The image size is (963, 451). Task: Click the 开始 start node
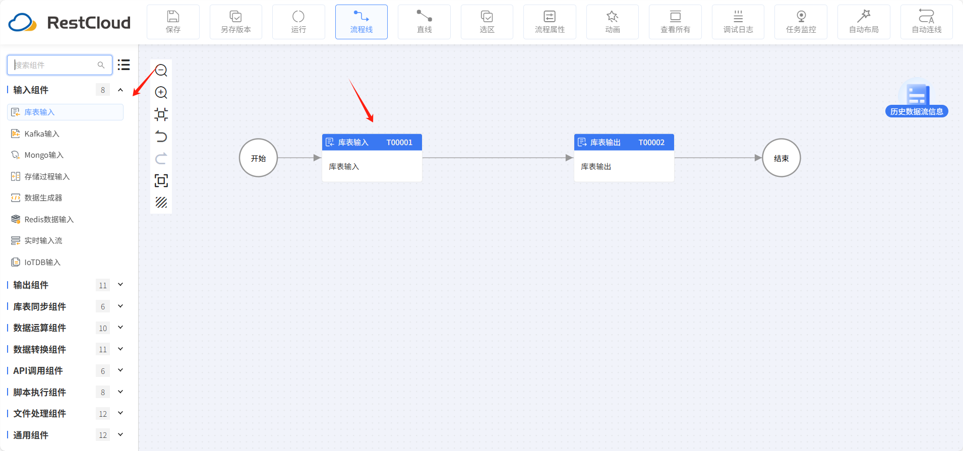point(258,158)
